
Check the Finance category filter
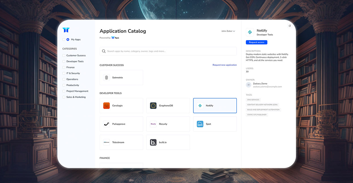coord(64,67)
